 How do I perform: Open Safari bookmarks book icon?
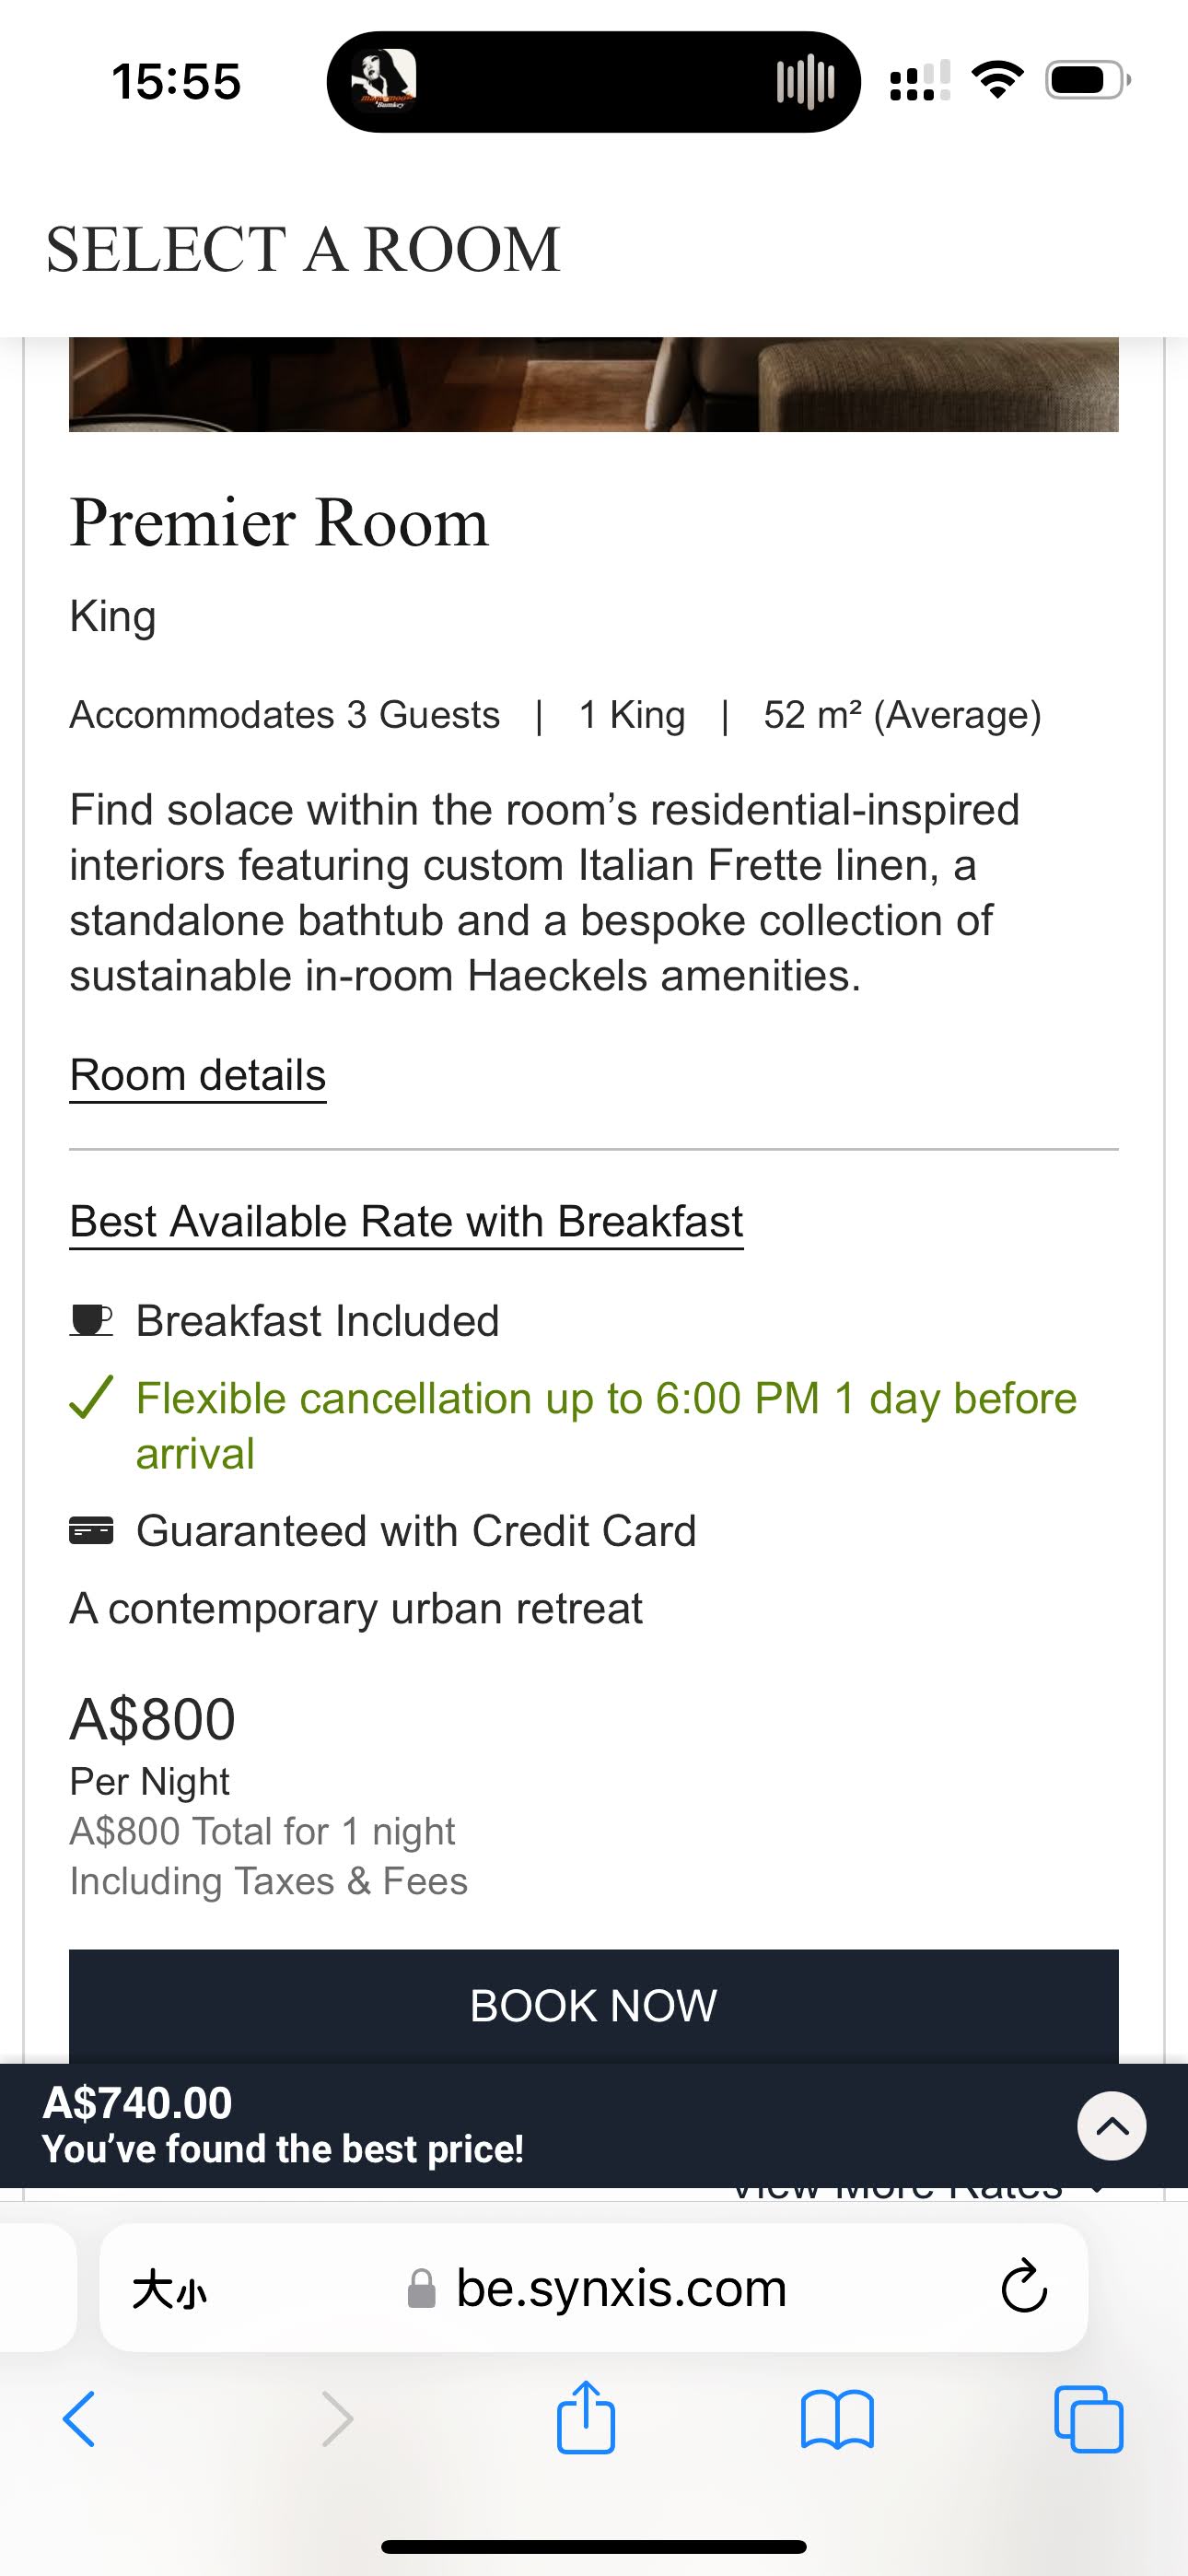(837, 2418)
